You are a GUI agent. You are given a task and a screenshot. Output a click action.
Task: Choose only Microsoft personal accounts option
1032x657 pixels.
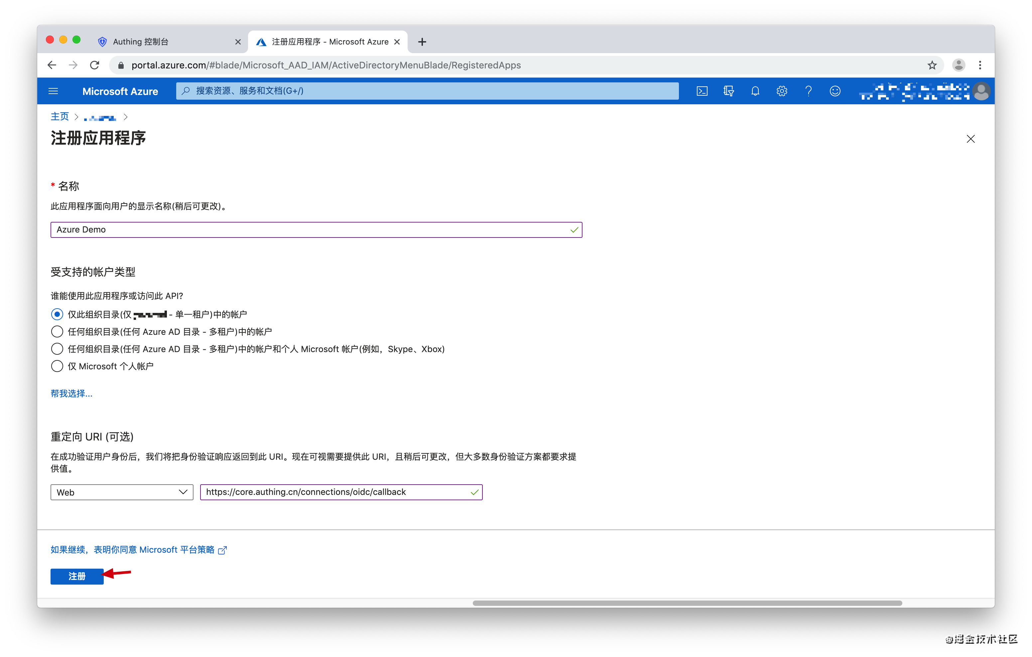[57, 366]
